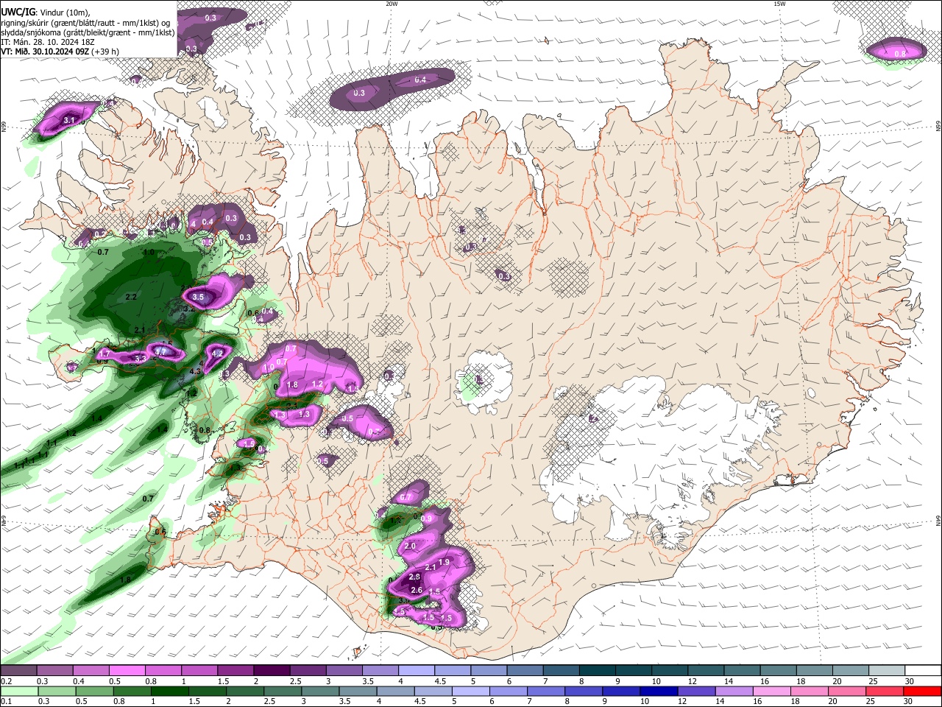Viewport: 942px width, 707px height.
Task: Click the '2.8' snow value in the south
Action: pos(414,577)
